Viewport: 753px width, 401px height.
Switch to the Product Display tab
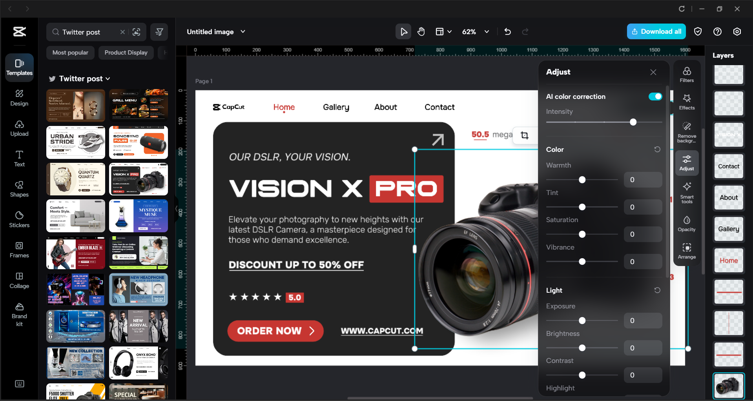pyautogui.click(x=126, y=52)
